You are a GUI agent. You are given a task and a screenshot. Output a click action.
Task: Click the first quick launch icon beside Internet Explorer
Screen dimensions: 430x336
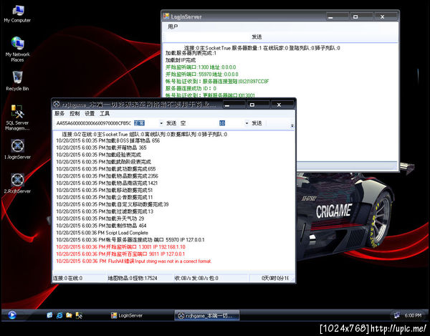coord(49,315)
